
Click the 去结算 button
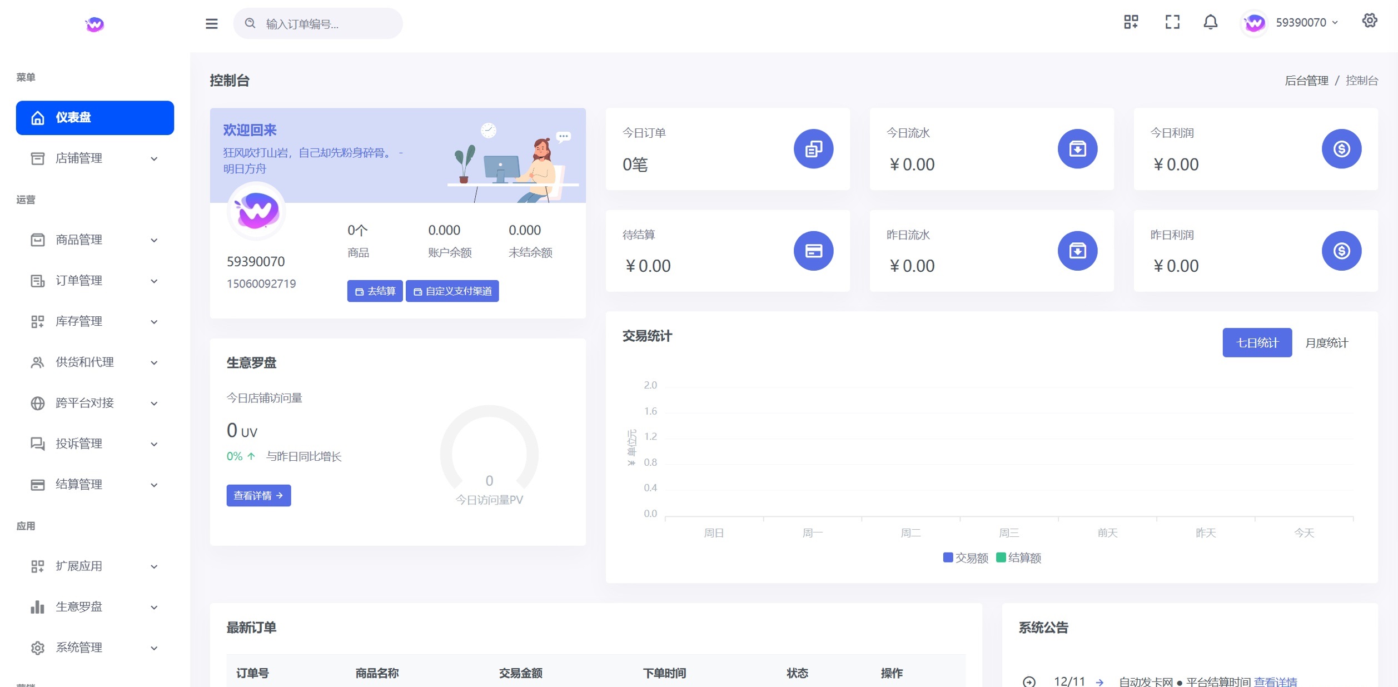375,291
